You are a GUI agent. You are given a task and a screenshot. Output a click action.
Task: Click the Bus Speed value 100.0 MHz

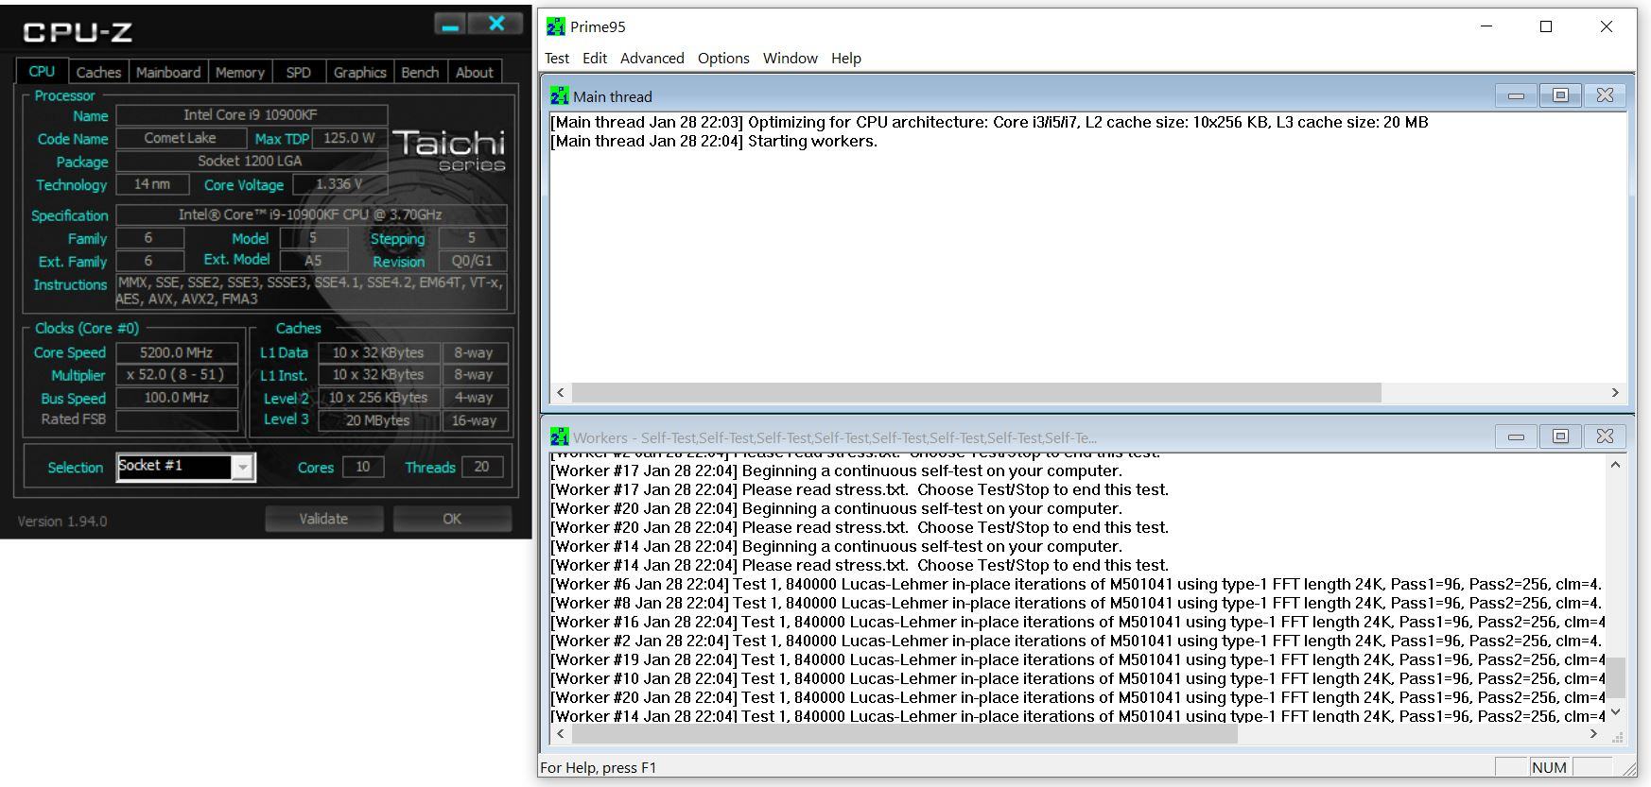click(177, 398)
